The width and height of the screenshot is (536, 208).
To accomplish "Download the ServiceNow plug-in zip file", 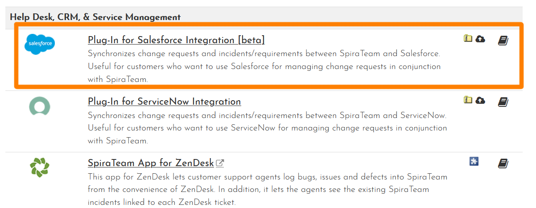I will 468,100.
